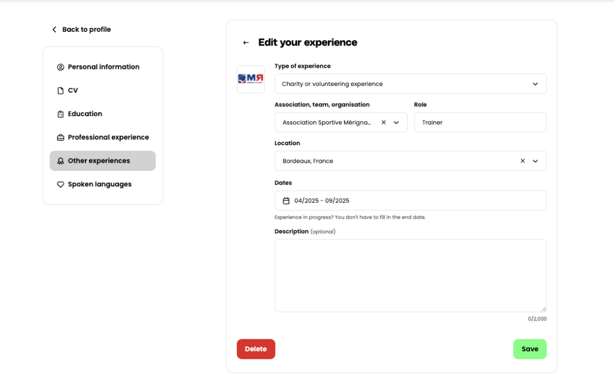Screen dimensions: 616x377
Task: Click the CV document icon
Action: [x=61, y=91]
